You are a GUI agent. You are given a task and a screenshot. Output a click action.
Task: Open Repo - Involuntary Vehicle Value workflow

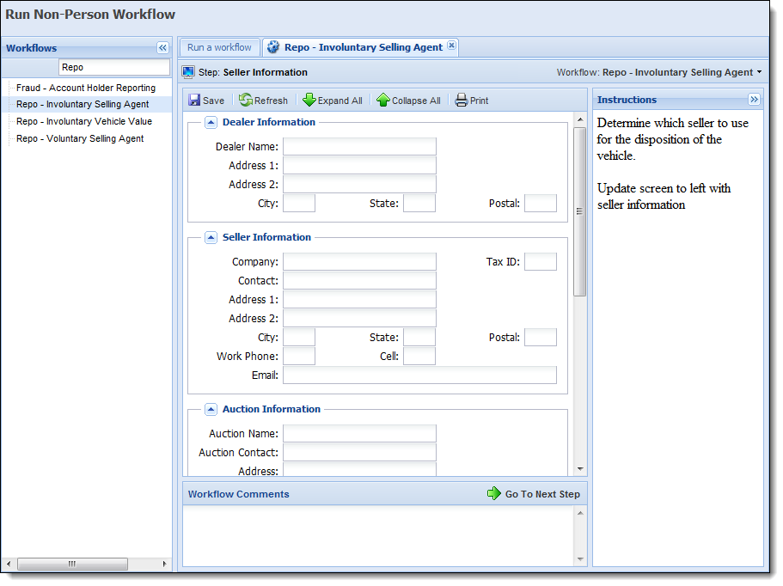[x=84, y=121]
